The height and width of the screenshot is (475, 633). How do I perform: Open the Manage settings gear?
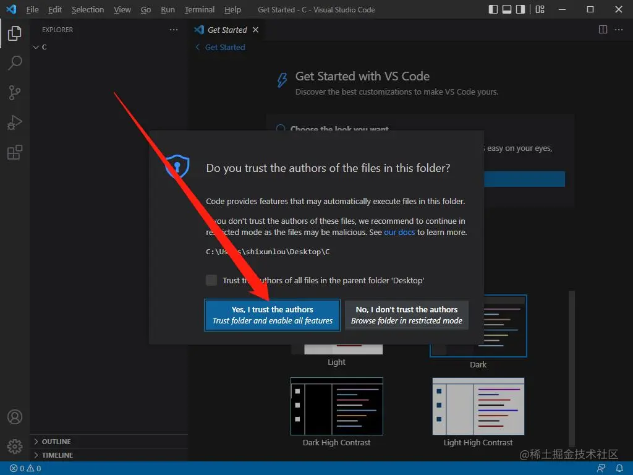click(x=15, y=446)
